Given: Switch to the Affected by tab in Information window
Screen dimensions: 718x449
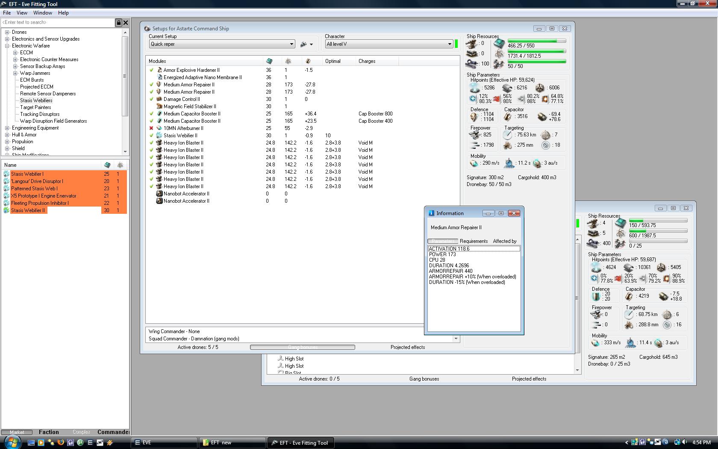Looking at the screenshot, I should pyautogui.click(x=505, y=241).
